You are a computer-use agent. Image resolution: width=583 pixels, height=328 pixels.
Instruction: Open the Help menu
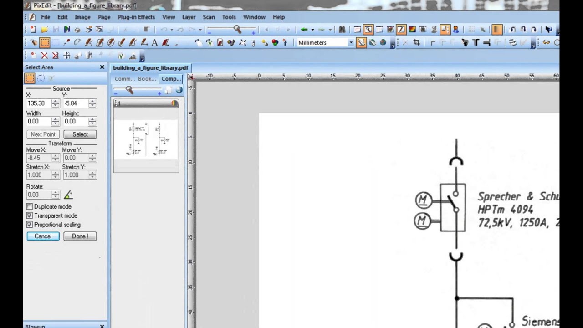coord(279,17)
